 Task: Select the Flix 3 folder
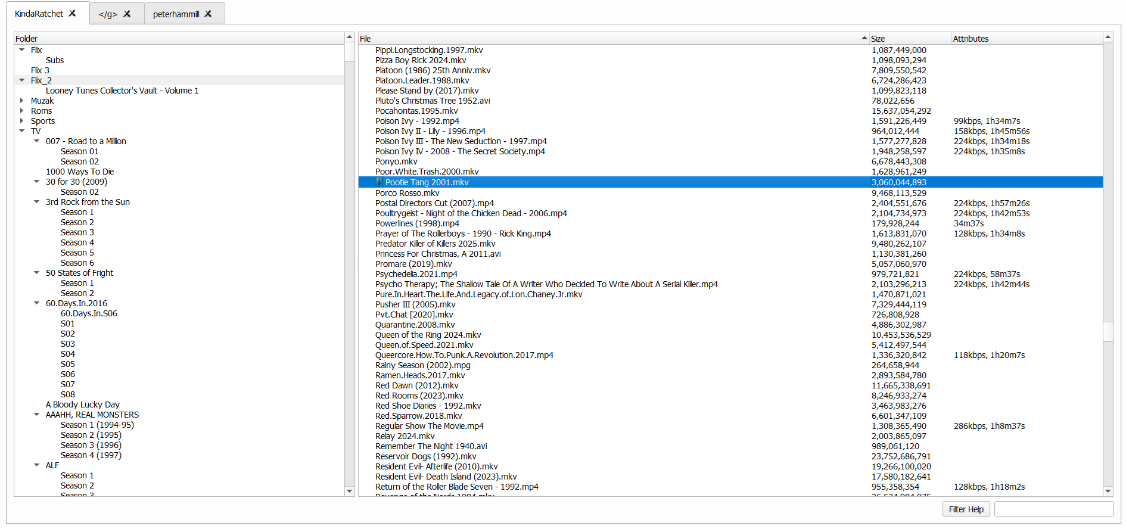40,70
